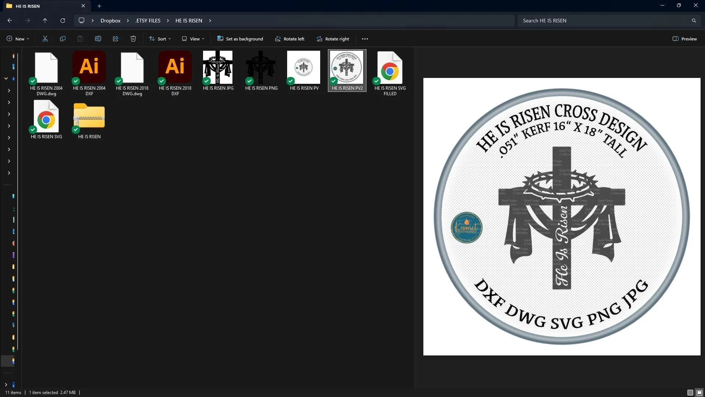Expand the New item dropdown
The width and height of the screenshot is (705, 397).
18,39
